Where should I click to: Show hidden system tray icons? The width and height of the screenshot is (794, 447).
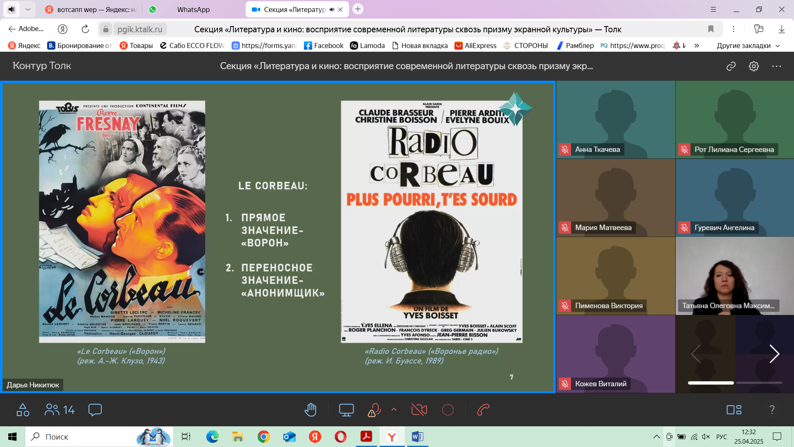tap(656, 437)
